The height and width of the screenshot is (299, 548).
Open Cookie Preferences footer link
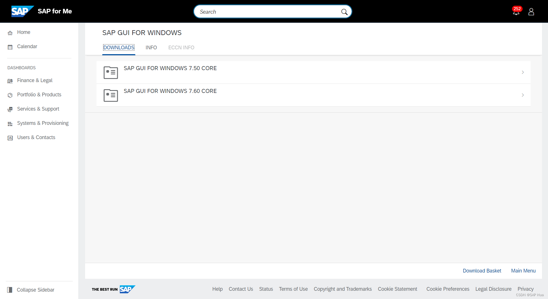point(448,289)
